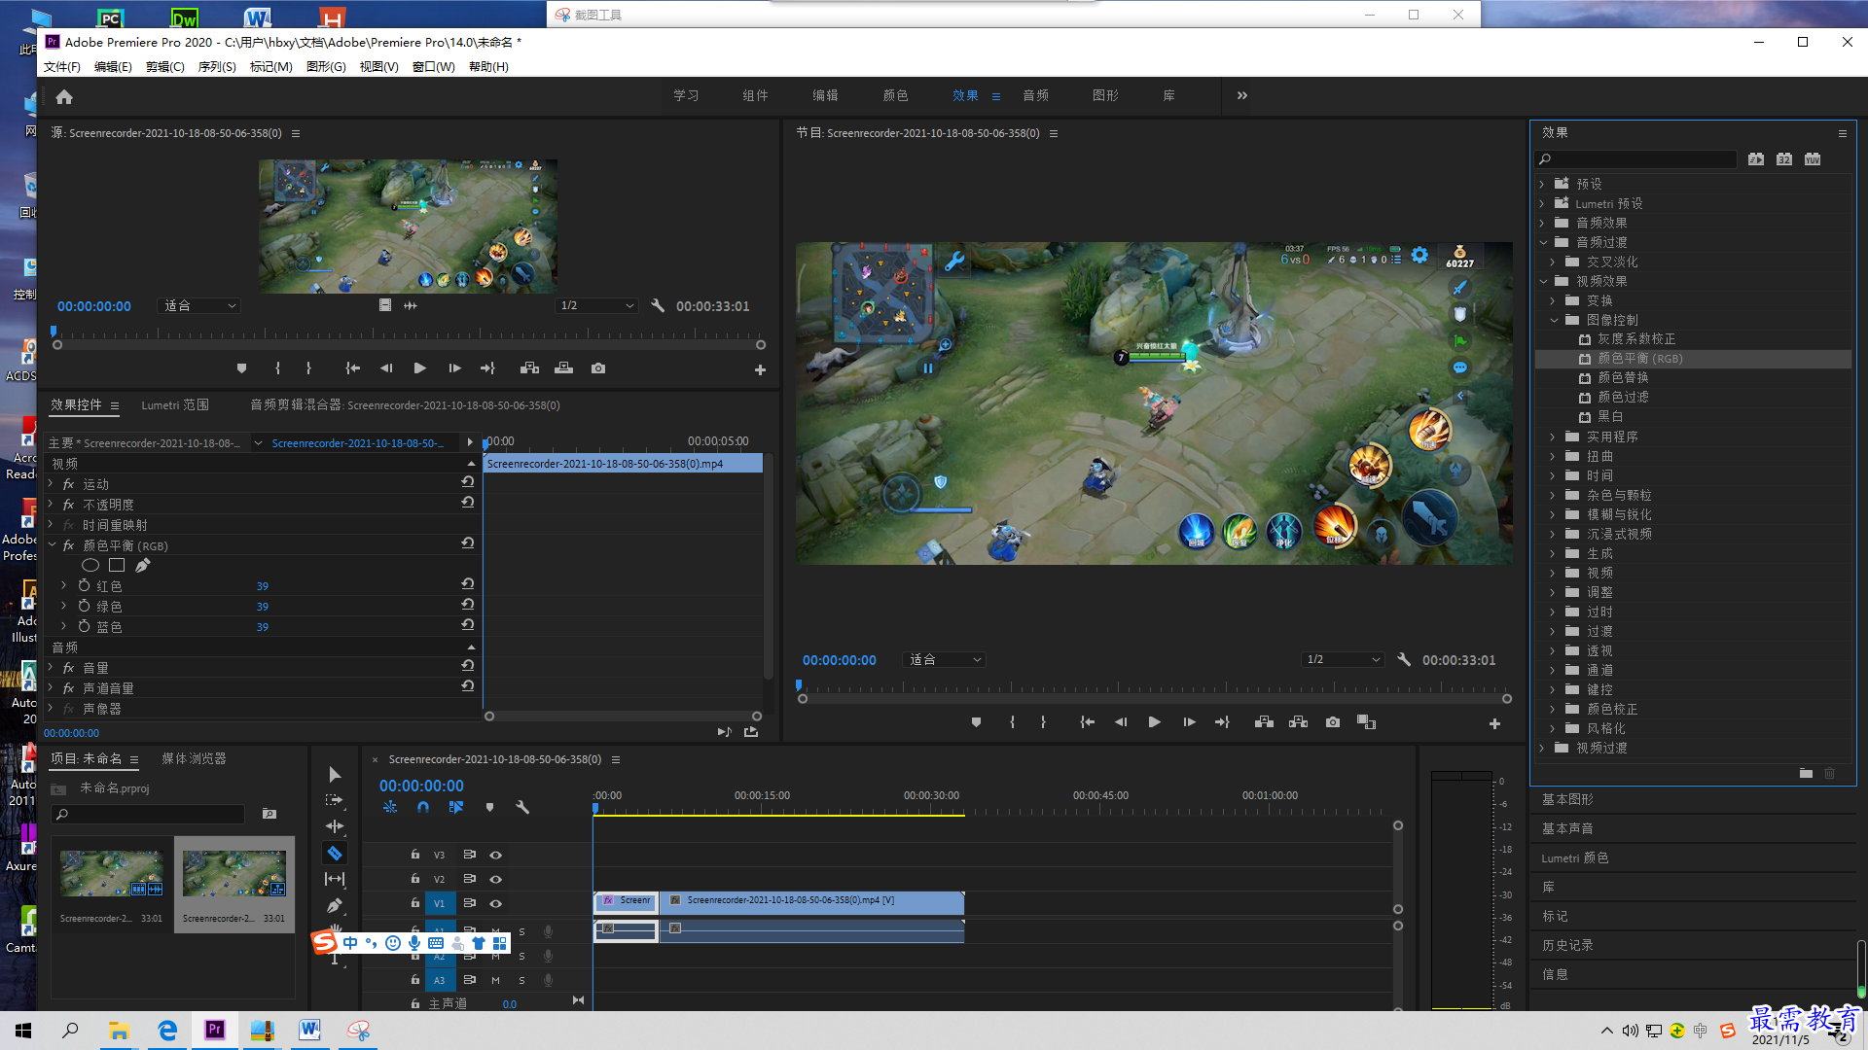Mute the A3 audio track
Screen dimensions: 1868x1050
(x=495, y=980)
